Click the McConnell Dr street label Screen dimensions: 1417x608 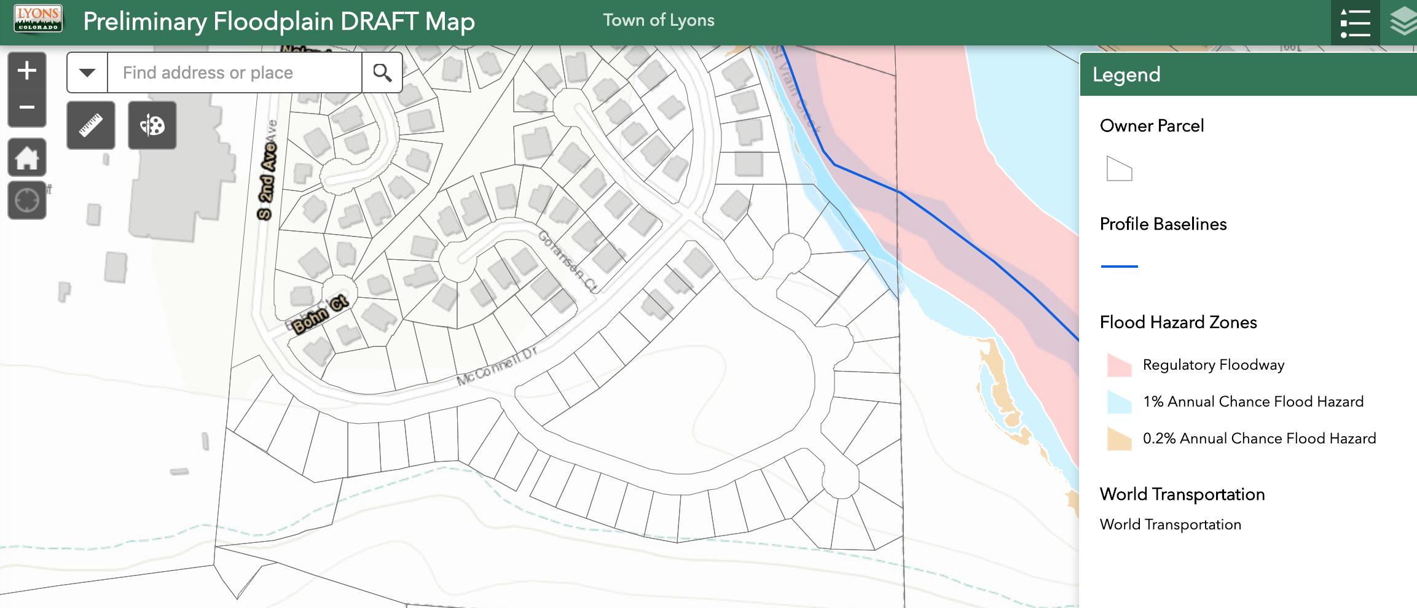pos(497,367)
